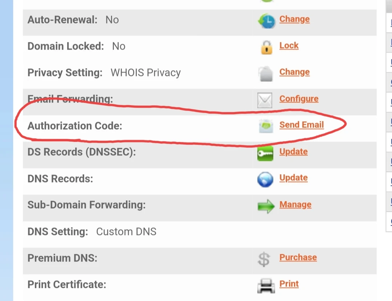The image size is (392, 301).
Task: Follow the Purchase link for Premium DNS
Action: tap(298, 258)
